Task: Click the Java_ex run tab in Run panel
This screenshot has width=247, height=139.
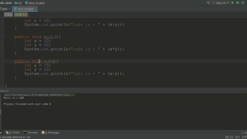Action: point(4,91)
